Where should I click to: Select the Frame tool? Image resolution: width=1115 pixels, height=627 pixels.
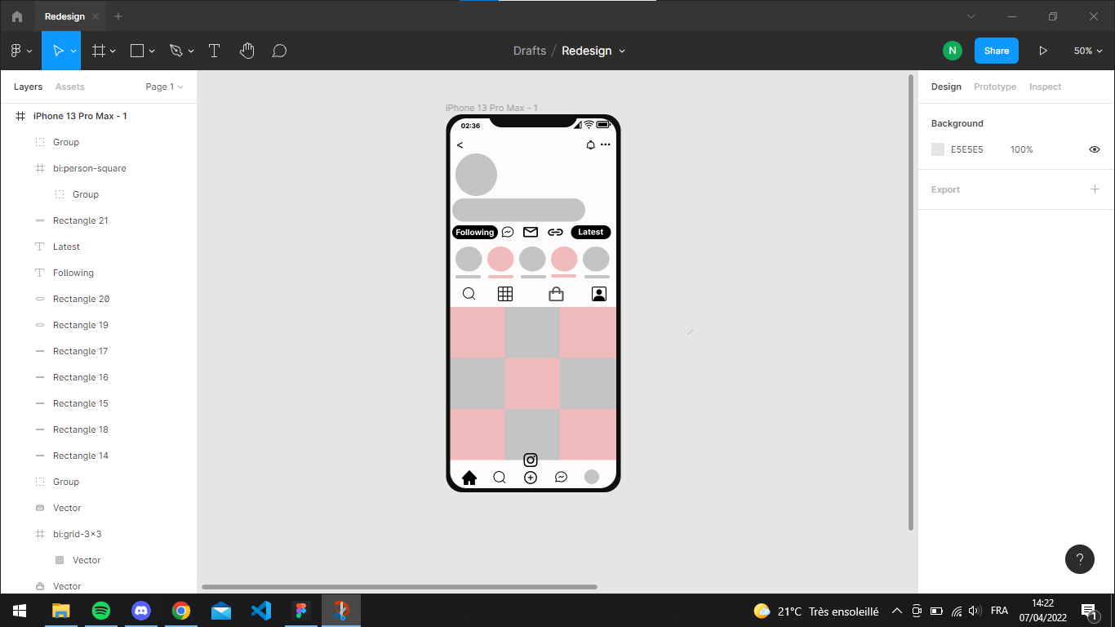tap(98, 50)
